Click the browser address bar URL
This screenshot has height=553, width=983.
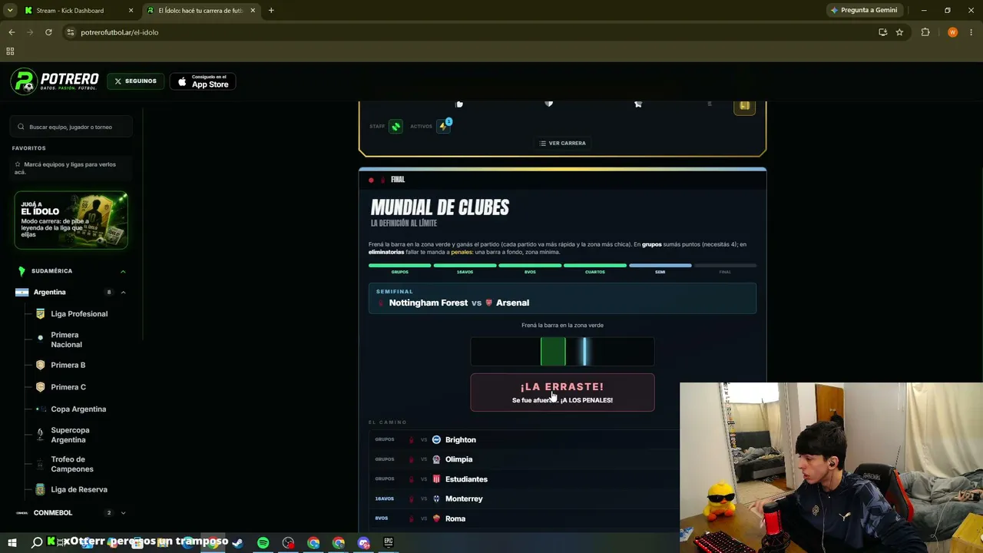point(119,32)
